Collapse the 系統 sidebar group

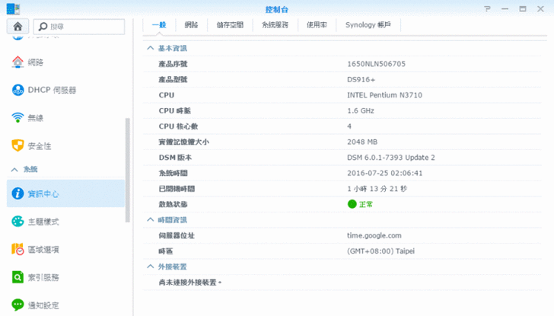pyautogui.click(x=14, y=169)
